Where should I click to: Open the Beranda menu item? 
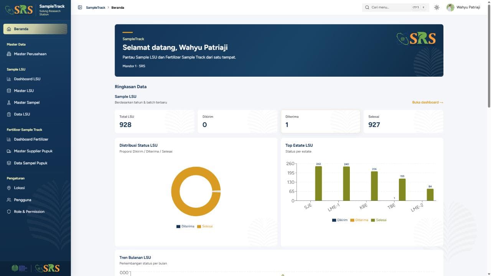tap(35, 29)
